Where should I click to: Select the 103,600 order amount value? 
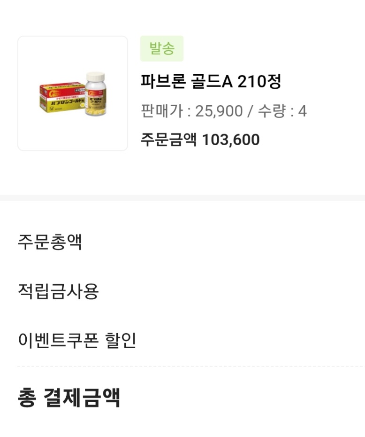point(230,140)
